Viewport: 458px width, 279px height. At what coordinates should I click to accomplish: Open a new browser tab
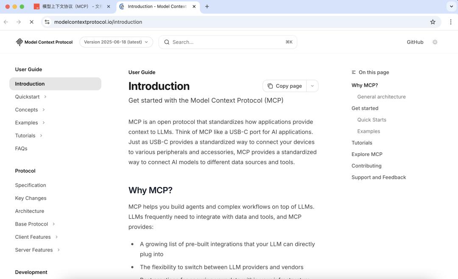tap(207, 6)
